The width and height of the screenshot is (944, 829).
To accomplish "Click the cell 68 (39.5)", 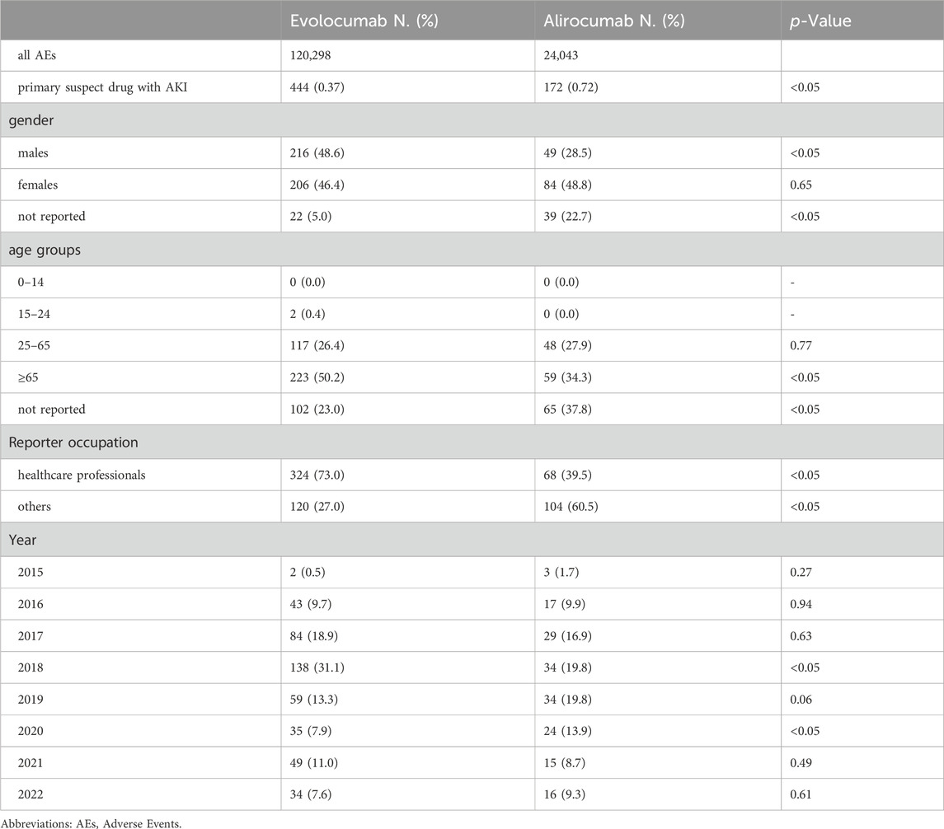I will [568, 475].
